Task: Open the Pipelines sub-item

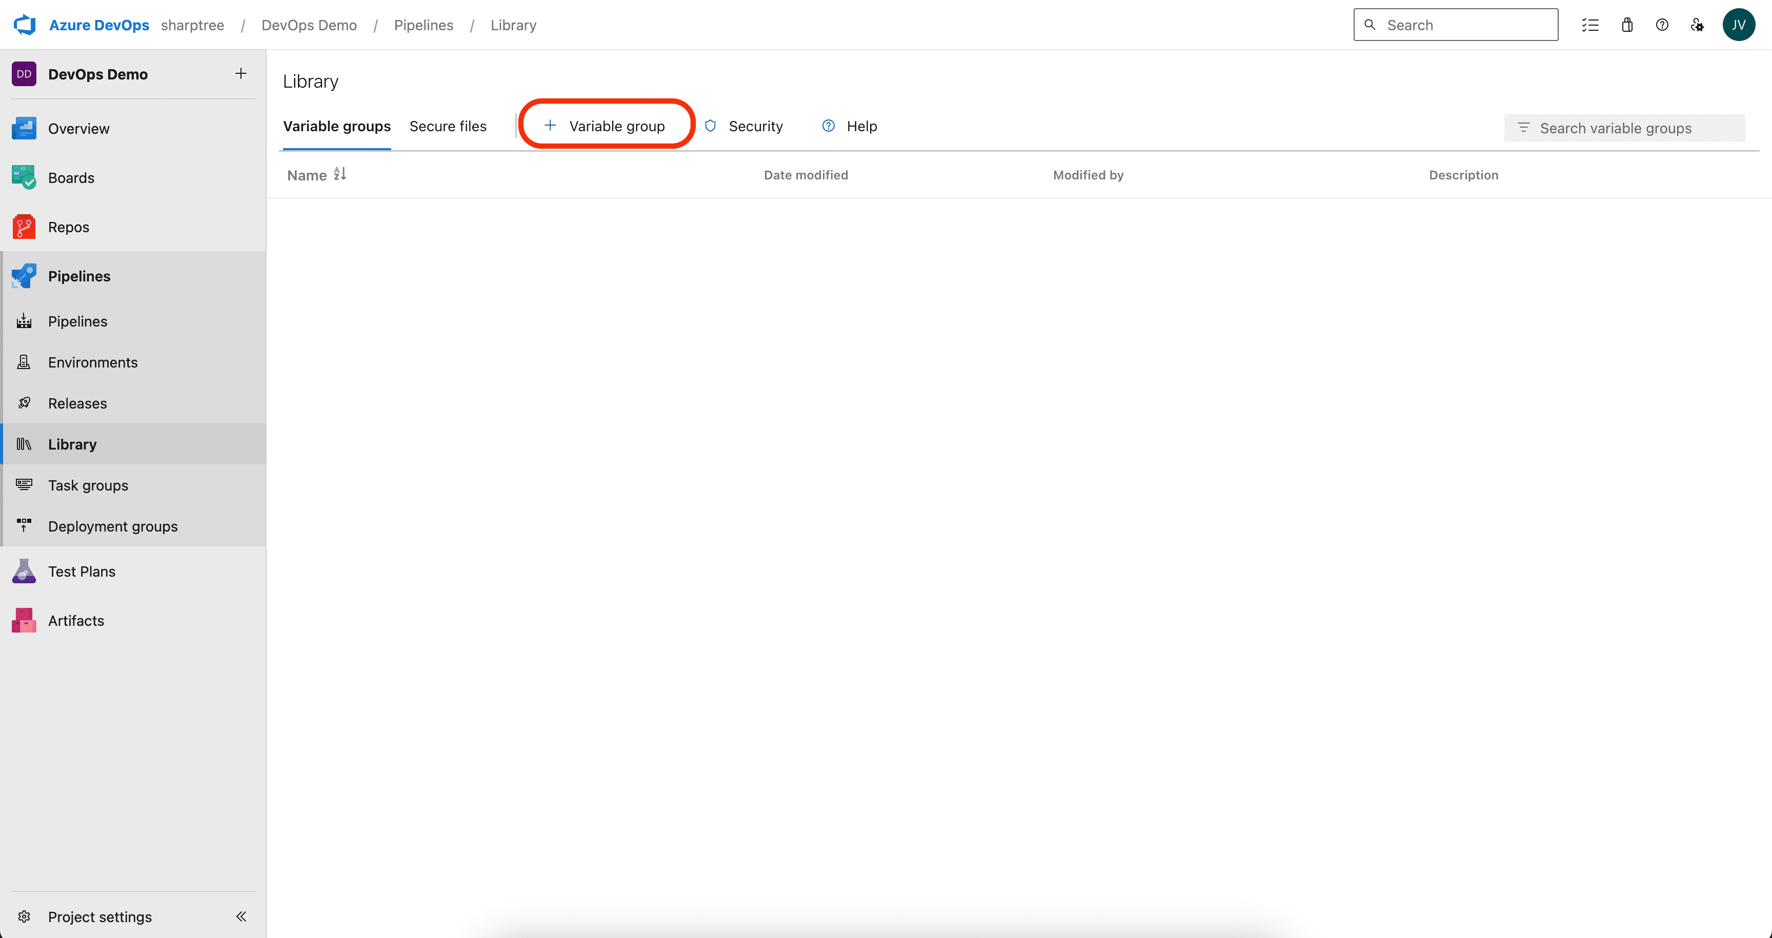Action: click(133, 321)
